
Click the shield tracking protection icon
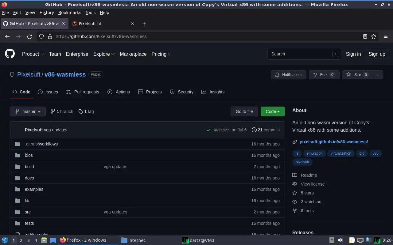pyautogui.click(x=41, y=36)
